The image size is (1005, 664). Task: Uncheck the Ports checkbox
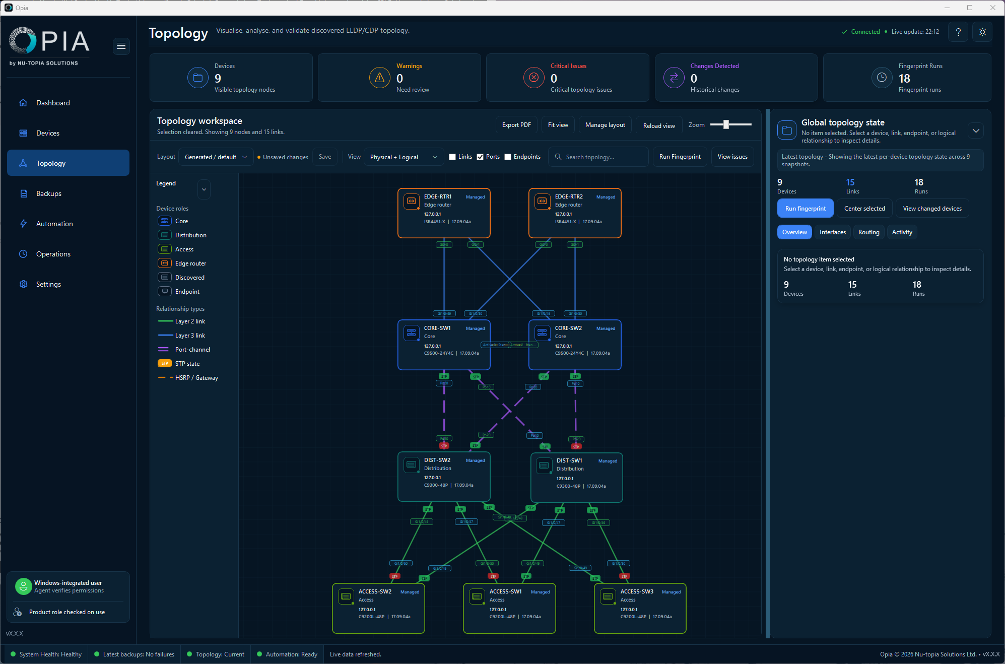[x=480, y=157]
